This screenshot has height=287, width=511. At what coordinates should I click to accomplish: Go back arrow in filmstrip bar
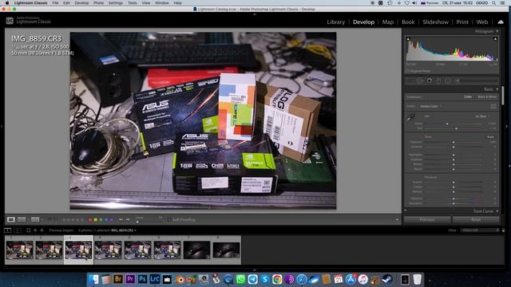click(x=35, y=230)
